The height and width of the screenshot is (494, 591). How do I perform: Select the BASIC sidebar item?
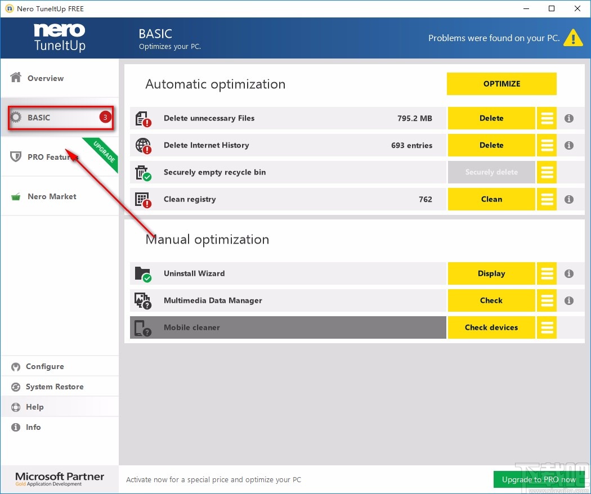pyautogui.click(x=60, y=117)
